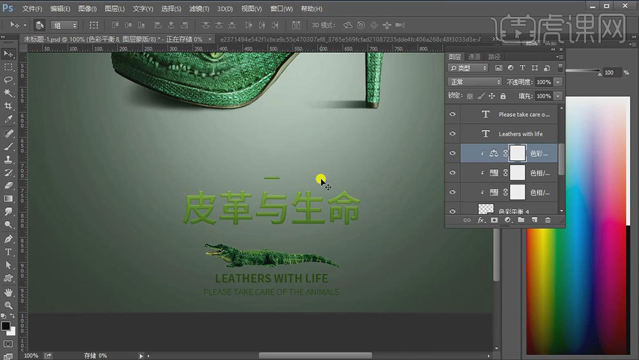This screenshot has height=360, width=639.
Task: Switch to the 通道 tab
Action: click(474, 57)
